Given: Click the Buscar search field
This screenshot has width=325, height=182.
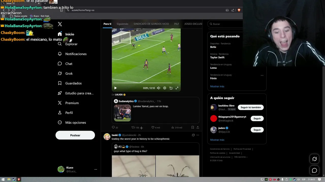Looking at the screenshot, I should (225, 24).
